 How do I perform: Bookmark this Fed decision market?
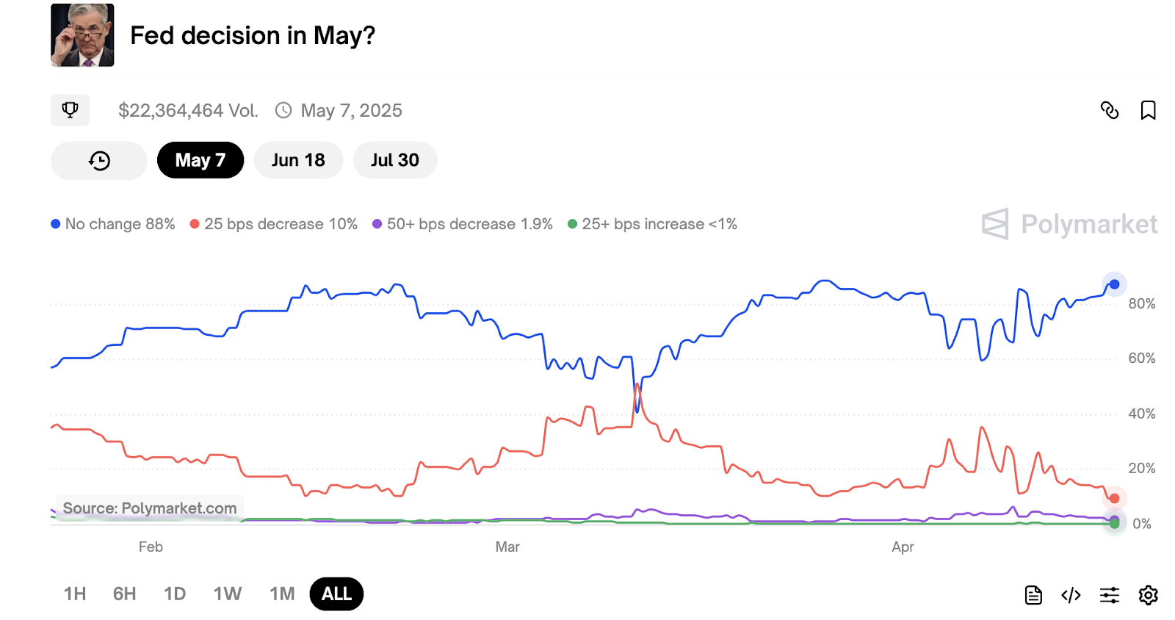pos(1148,110)
